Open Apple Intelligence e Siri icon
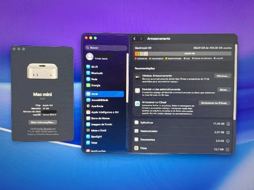 pos(88,112)
